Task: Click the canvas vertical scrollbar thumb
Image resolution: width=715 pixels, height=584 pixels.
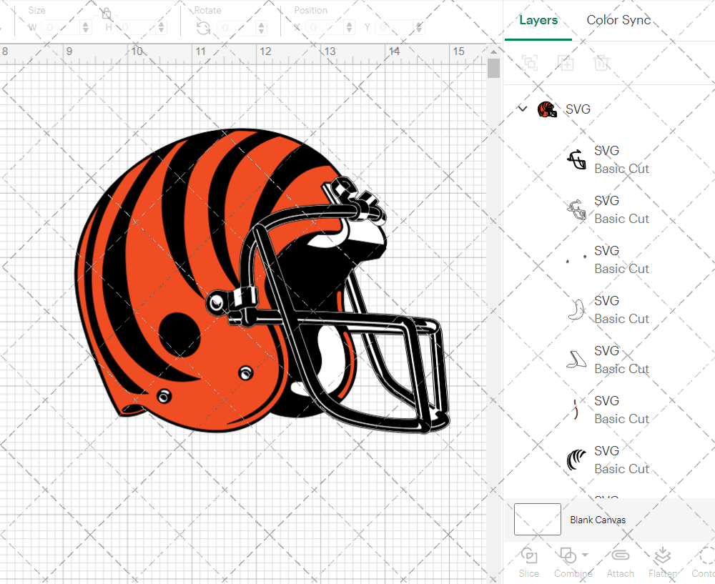Action: coord(493,69)
